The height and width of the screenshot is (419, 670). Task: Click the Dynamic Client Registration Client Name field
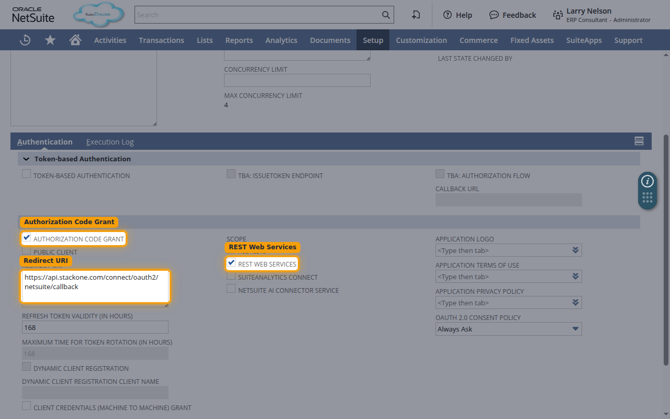click(95, 393)
